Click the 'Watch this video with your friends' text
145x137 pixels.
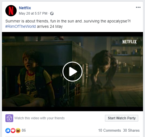click(39, 118)
